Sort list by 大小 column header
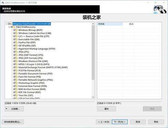 click(131, 24)
